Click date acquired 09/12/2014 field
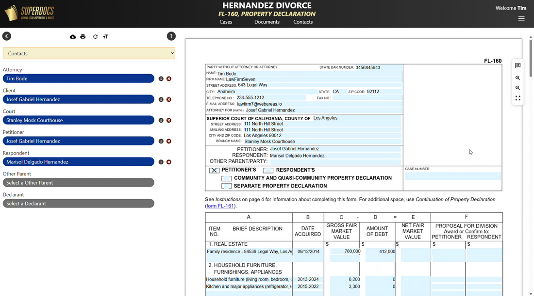The height and width of the screenshot is (300, 534). [x=308, y=252]
